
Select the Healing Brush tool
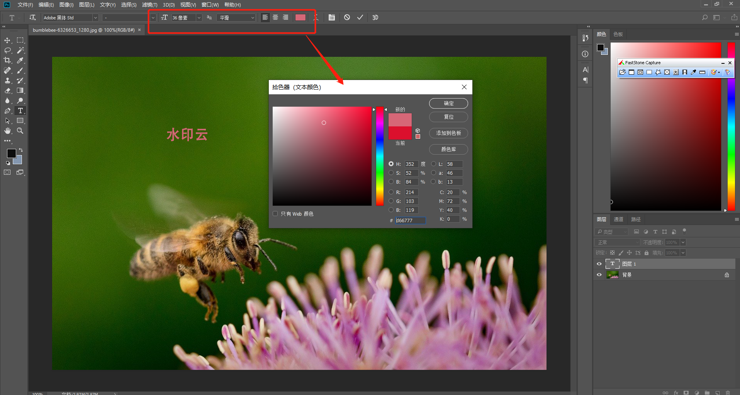[x=7, y=71]
